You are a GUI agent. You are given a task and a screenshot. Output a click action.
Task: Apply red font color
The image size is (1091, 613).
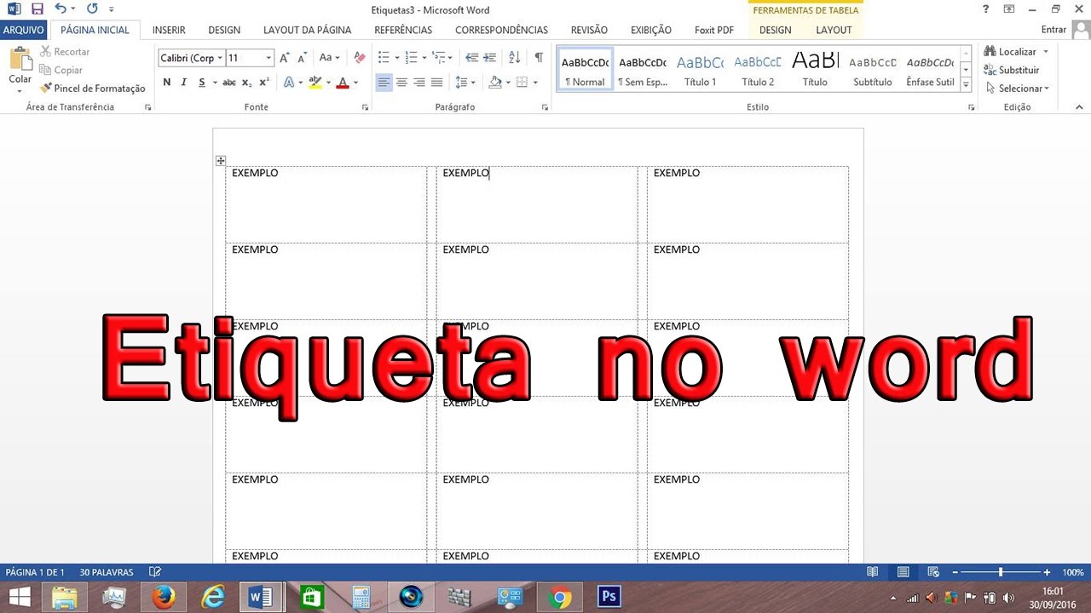[343, 83]
